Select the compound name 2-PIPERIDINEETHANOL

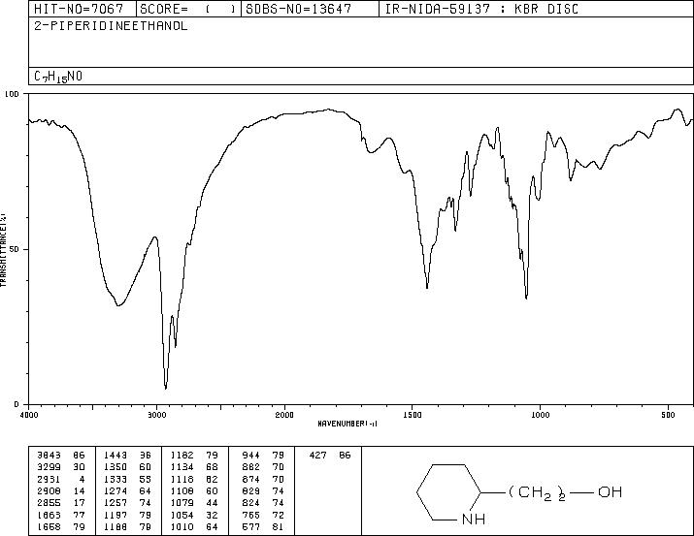[111, 26]
